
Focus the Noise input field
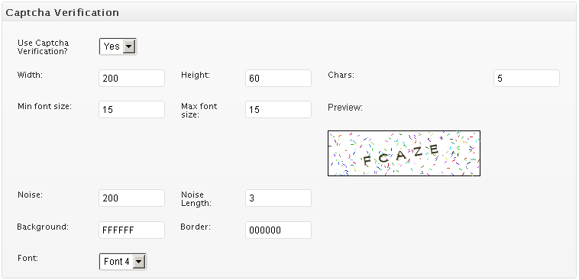tap(132, 198)
